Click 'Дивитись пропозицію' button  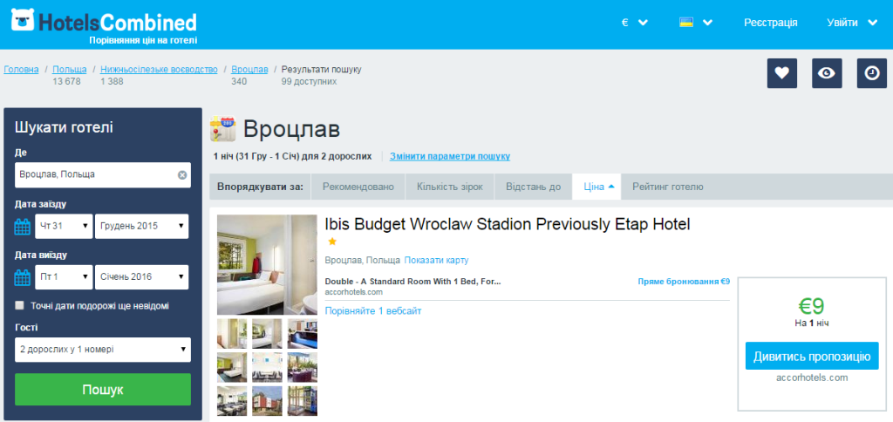click(x=812, y=356)
